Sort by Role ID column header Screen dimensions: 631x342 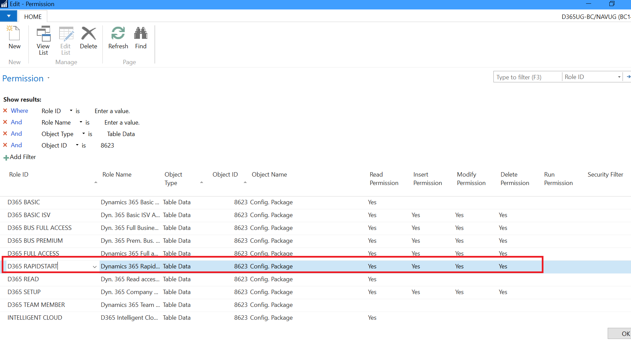click(19, 175)
